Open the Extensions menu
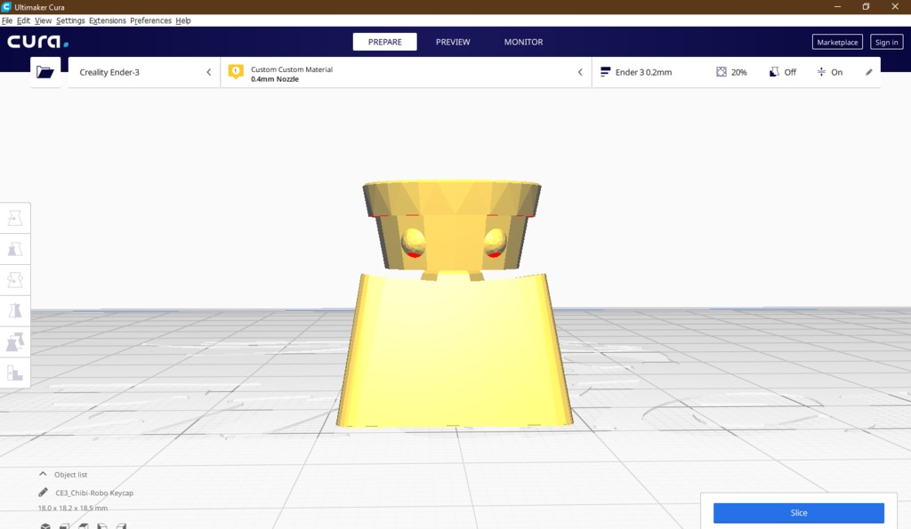Image resolution: width=911 pixels, height=529 pixels. tap(108, 20)
